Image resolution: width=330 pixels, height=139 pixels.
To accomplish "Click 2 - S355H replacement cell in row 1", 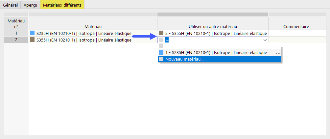I will pos(213,33).
